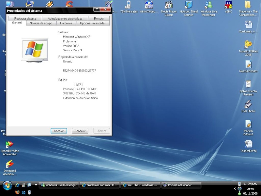The height and width of the screenshot is (196, 261).
Task: Open QuickTime from quick launch
Action: coord(23,192)
